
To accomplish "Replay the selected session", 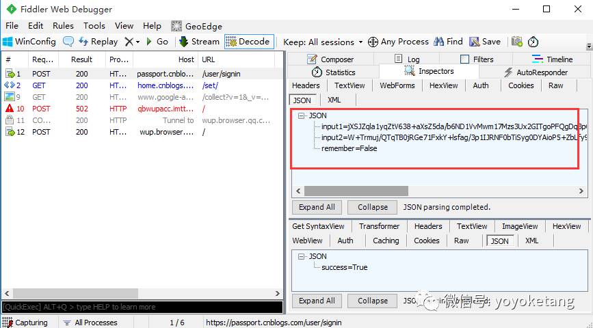I will tap(98, 42).
